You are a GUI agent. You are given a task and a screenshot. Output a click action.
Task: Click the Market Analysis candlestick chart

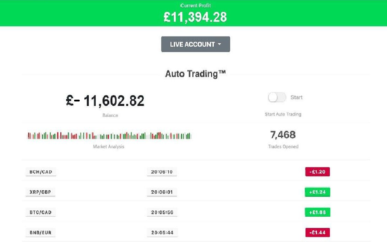click(x=109, y=136)
